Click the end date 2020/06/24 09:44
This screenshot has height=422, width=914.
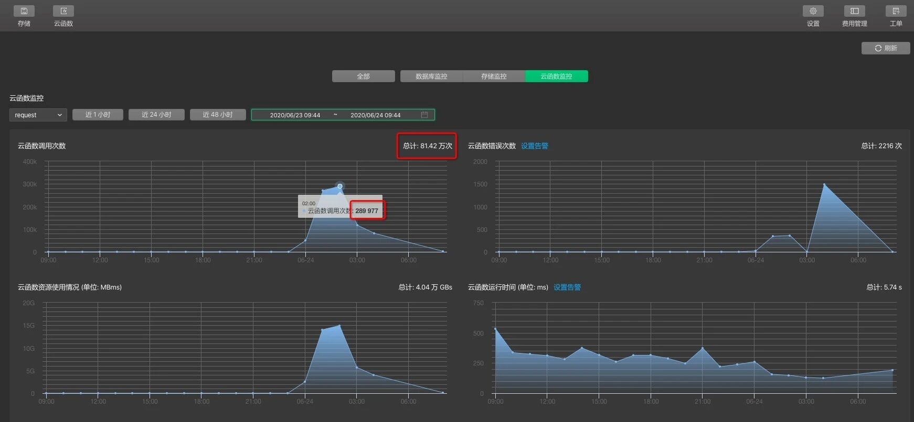375,115
